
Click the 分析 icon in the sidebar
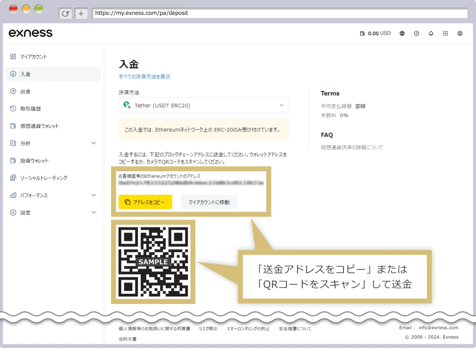point(13,143)
